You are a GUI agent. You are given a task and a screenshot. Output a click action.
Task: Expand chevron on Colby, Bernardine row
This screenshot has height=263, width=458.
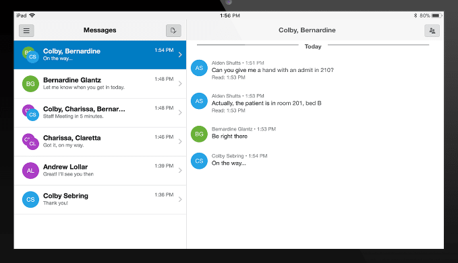tap(180, 54)
